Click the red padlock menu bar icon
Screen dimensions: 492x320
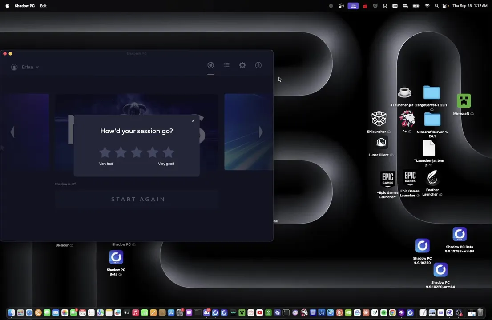click(x=365, y=6)
